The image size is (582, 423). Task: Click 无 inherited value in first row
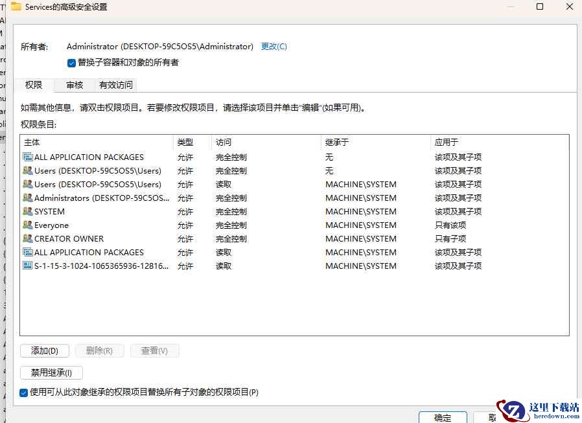(329, 157)
